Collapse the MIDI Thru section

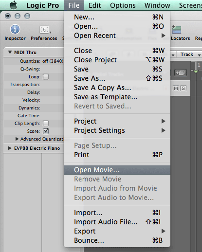pos(10,52)
